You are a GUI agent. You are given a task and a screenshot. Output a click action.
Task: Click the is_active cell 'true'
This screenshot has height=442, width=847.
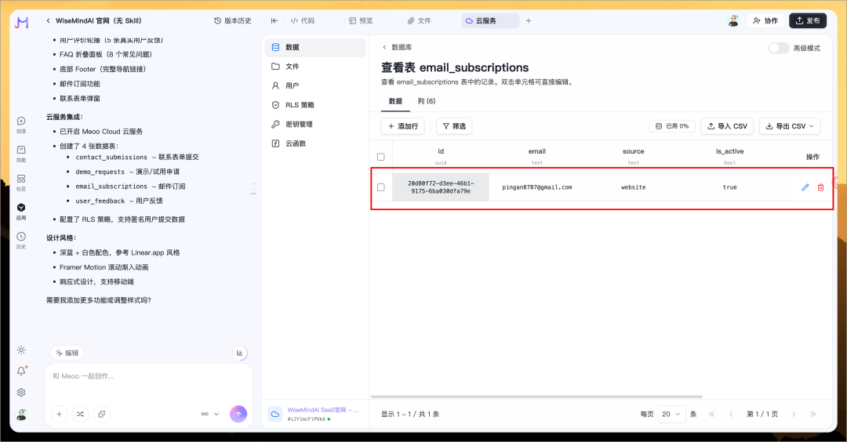click(x=730, y=187)
